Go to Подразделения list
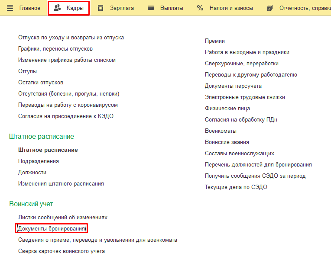This screenshot has height=269, width=331. tap(39, 161)
